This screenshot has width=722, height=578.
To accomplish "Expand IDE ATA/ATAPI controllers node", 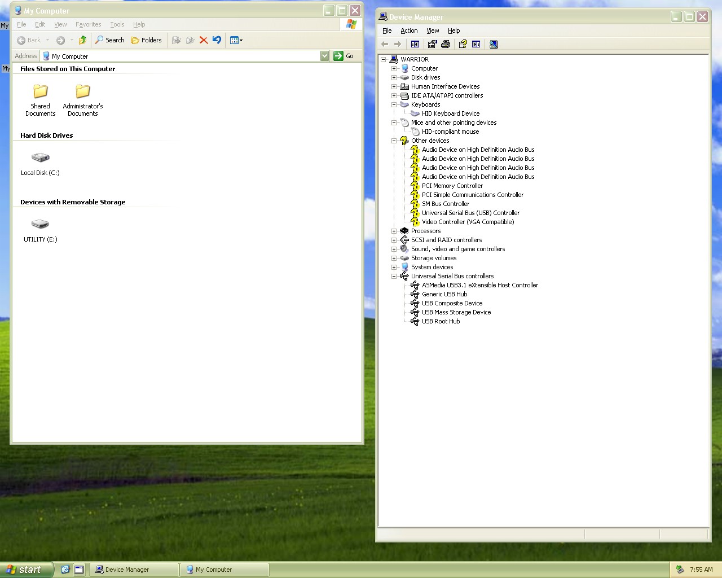I will (394, 95).
